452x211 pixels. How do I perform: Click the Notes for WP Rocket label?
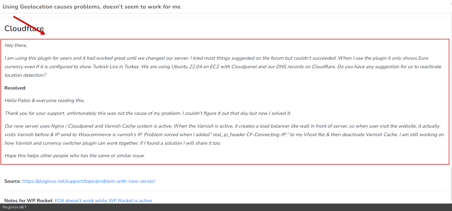click(29, 201)
